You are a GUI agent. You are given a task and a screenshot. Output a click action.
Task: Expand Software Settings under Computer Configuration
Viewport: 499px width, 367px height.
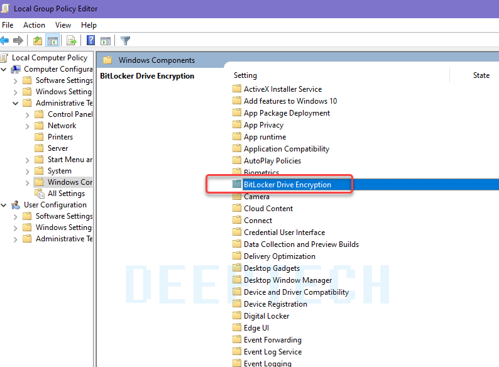click(15, 81)
